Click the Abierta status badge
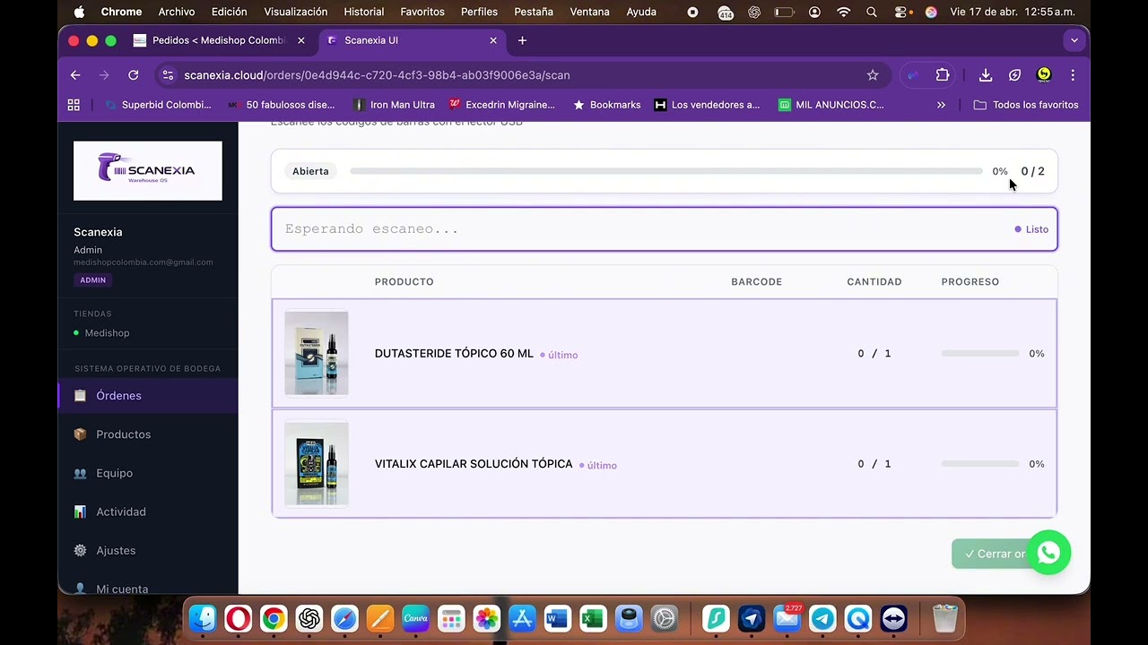The height and width of the screenshot is (645, 1148). pos(310,171)
